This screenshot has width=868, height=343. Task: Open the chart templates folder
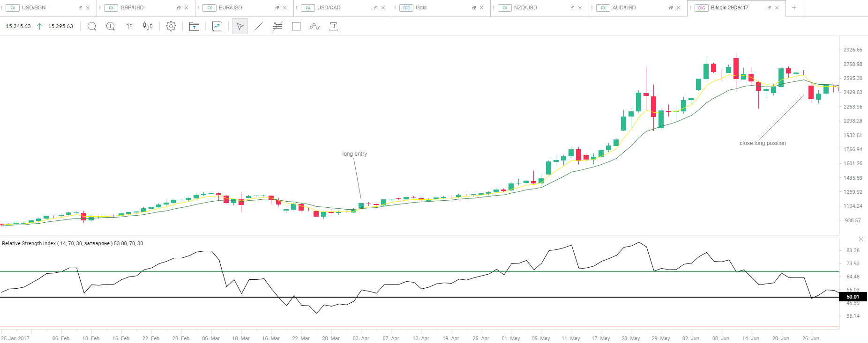[x=194, y=27]
